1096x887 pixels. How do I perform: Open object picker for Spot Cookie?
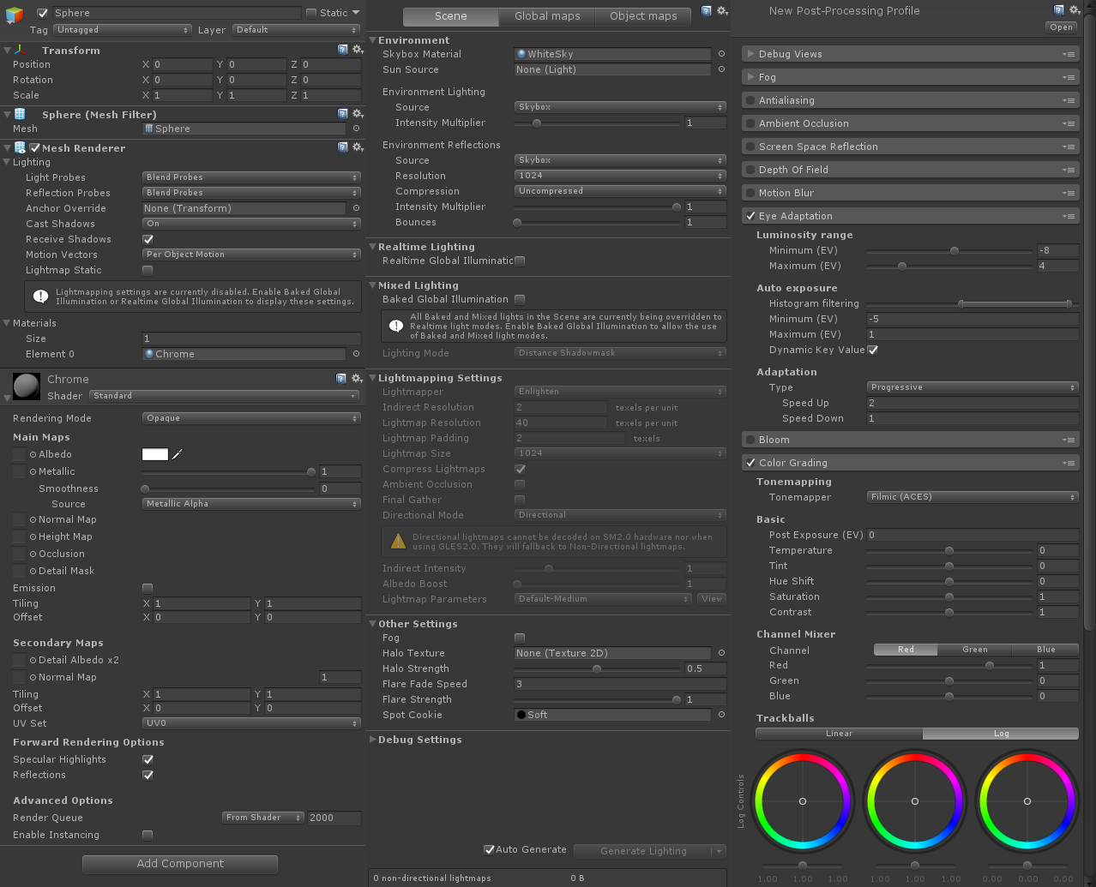721,715
